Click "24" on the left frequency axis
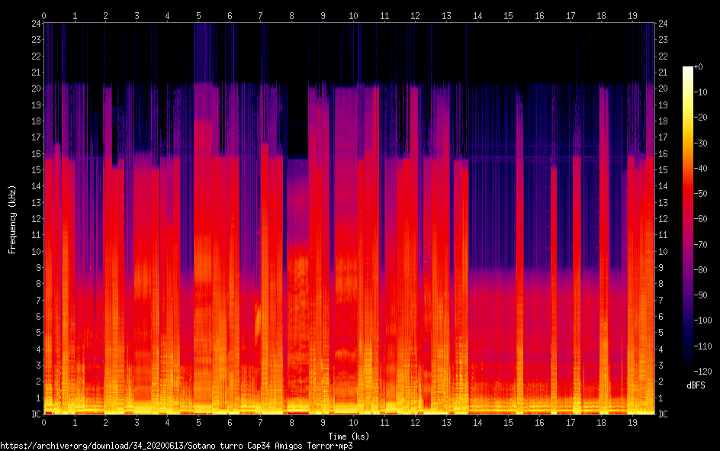 click(37, 24)
